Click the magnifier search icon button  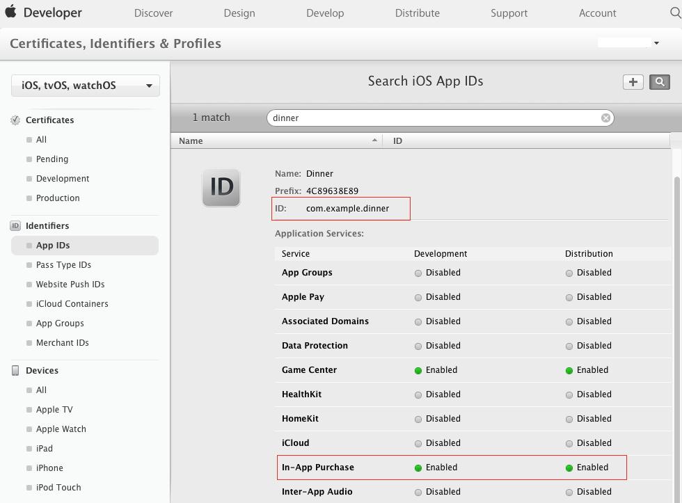point(658,82)
